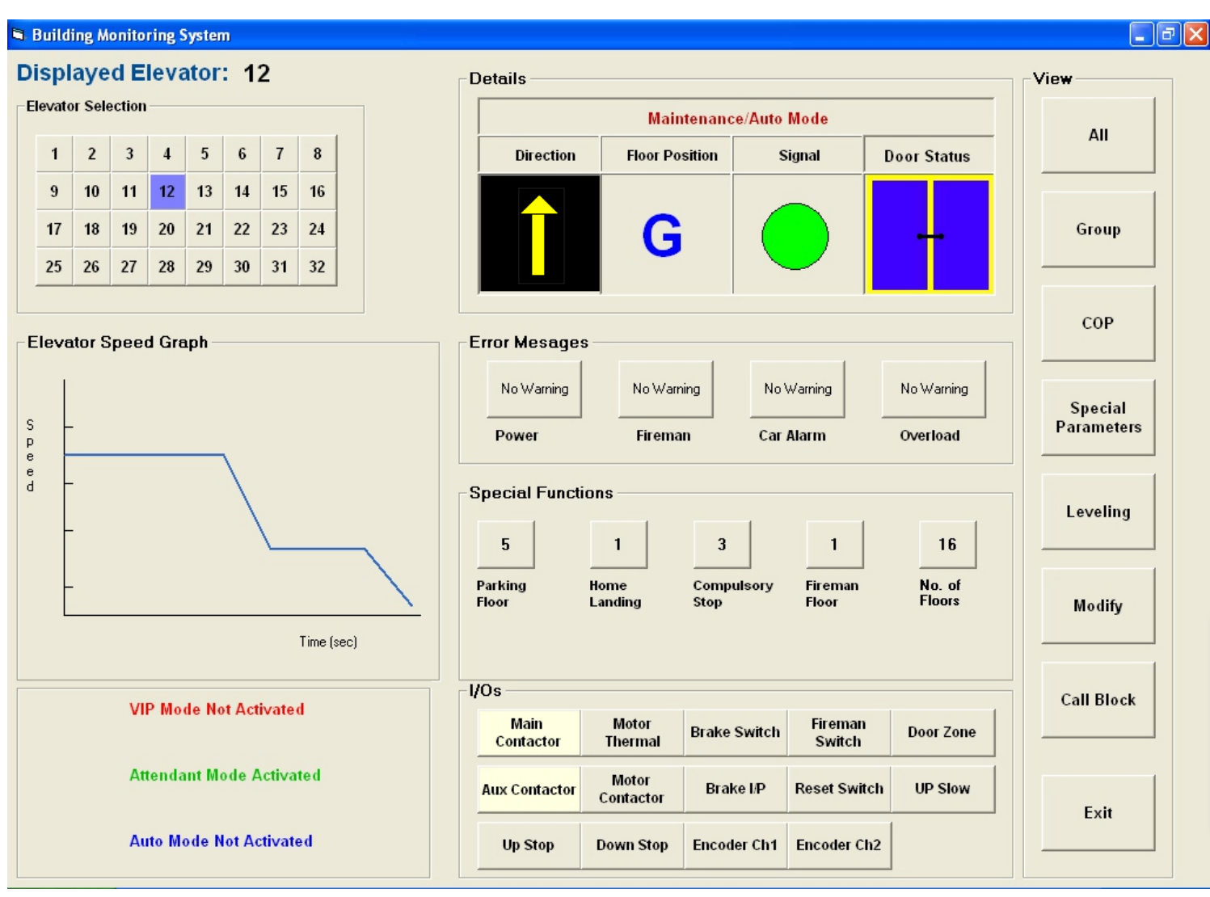This screenshot has width=1210, height=897.
Task: Choose elevator 32 from Elevator Selection
Action: point(317,267)
